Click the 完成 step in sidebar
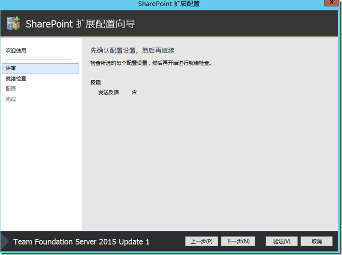 [11, 99]
